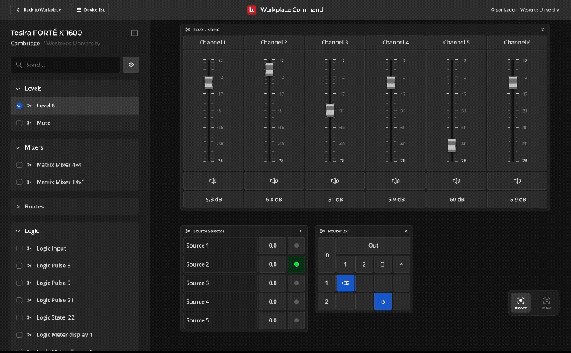Click Channel 1 fader handle
The width and height of the screenshot is (571, 353).
pyautogui.click(x=208, y=83)
